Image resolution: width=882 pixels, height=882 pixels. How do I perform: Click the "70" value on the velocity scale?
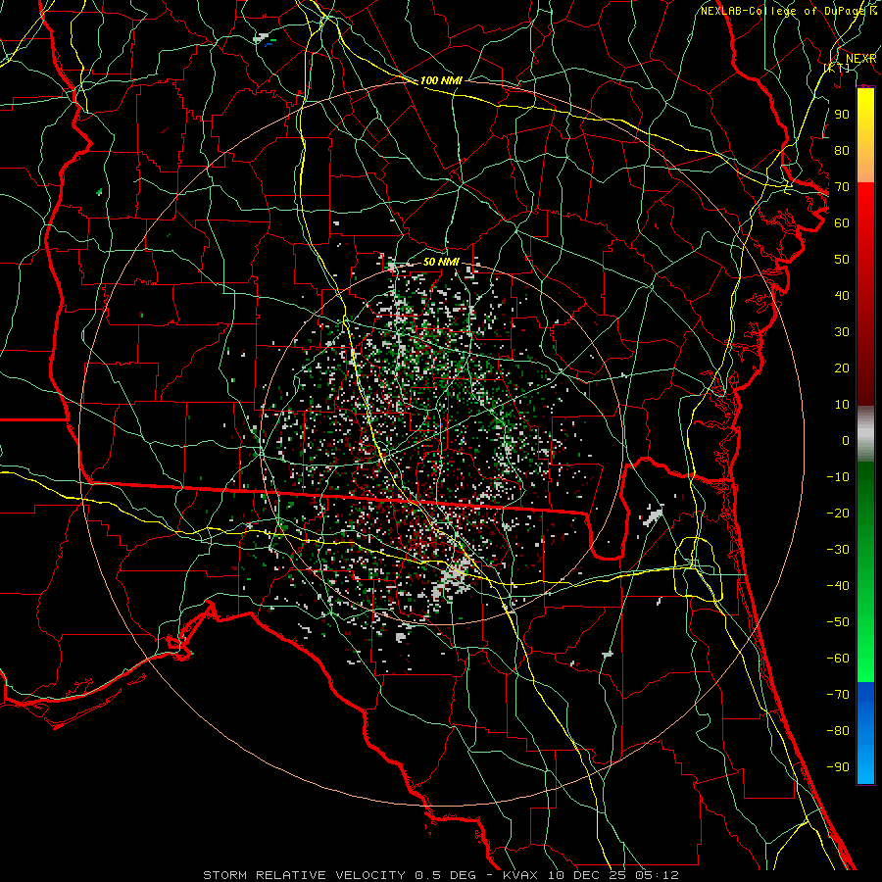[842, 187]
